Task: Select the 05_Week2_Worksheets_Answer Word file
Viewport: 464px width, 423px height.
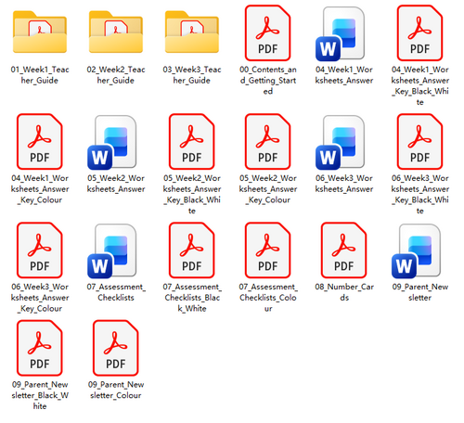Action: 112,143
